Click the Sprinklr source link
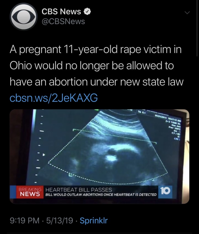The width and height of the screenshot is (199, 234). [x=94, y=220]
